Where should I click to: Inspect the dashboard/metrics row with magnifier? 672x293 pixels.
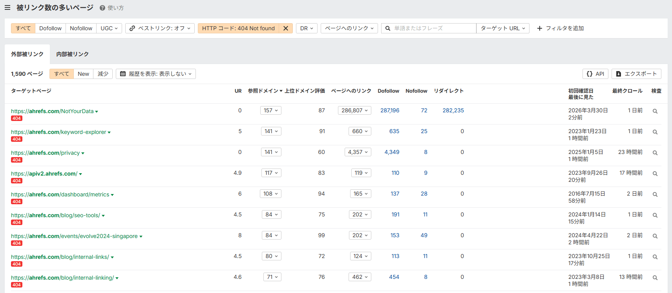pos(655,194)
